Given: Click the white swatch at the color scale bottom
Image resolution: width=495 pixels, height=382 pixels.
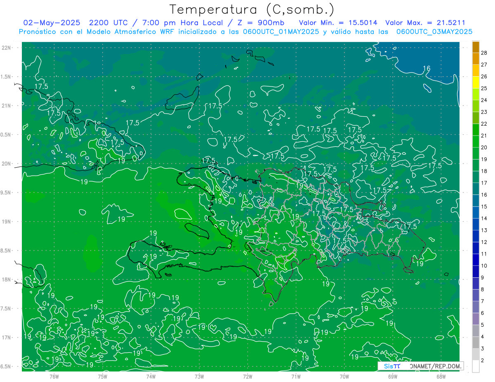Looking at the screenshot, I should click(476, 366).
